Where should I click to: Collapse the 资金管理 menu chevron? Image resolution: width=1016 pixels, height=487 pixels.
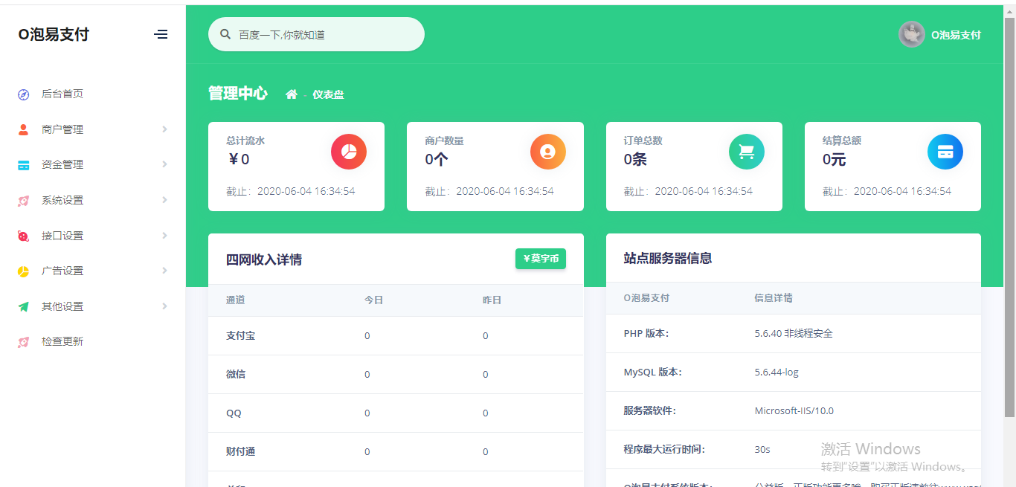pyautogui.click(x=165, y=164)
